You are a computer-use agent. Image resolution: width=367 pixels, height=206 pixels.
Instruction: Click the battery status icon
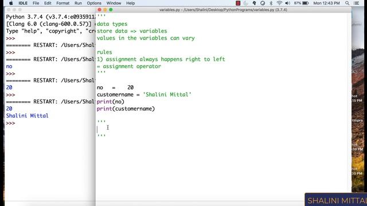[x=306, y=3]
